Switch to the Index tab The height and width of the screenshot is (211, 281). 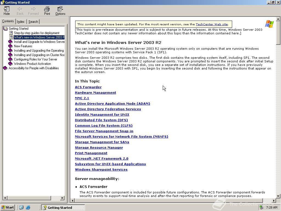point(21,22)
